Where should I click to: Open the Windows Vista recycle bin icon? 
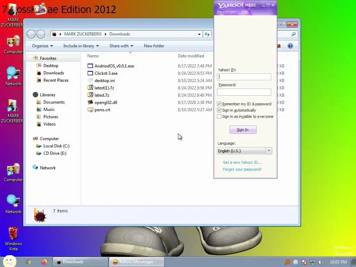pyautogui.click(x=13, y=233)
